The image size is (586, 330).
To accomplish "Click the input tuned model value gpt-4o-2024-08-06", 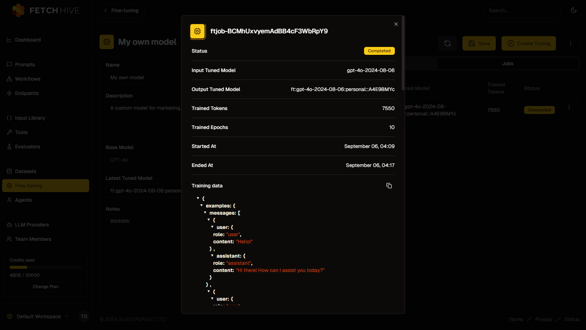I will point(371,70).
